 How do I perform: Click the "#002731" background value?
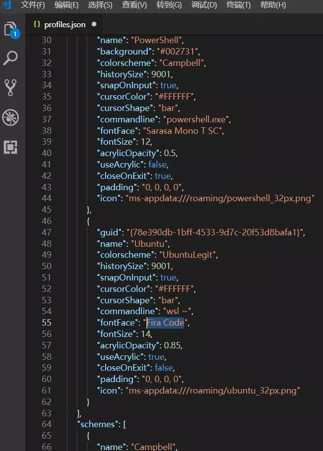click(178, 51)
